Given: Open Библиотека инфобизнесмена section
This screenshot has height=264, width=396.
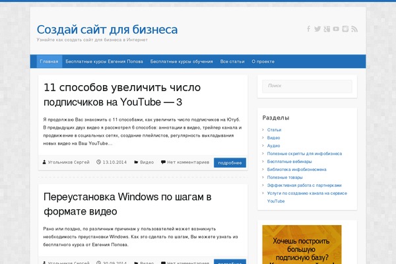Looking at the screenshot, I should (x=297, y=170).
